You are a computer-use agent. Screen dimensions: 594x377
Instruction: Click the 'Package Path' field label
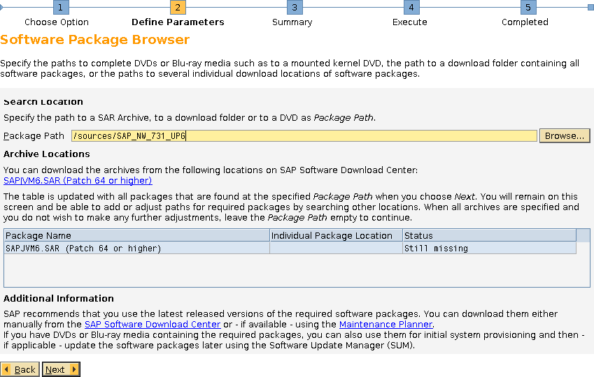[x=34, y=135]
